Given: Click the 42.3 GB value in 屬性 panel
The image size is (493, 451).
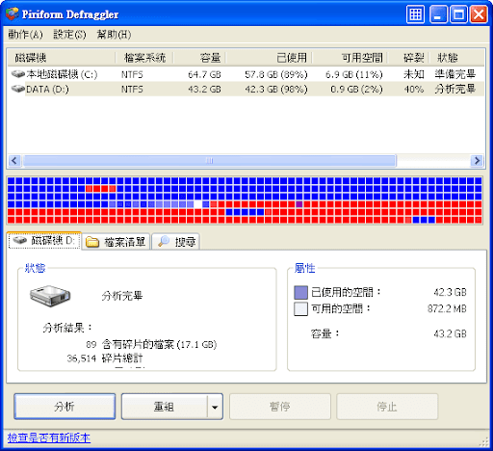Looking at the screenshot, I should (x=450, y=292).
